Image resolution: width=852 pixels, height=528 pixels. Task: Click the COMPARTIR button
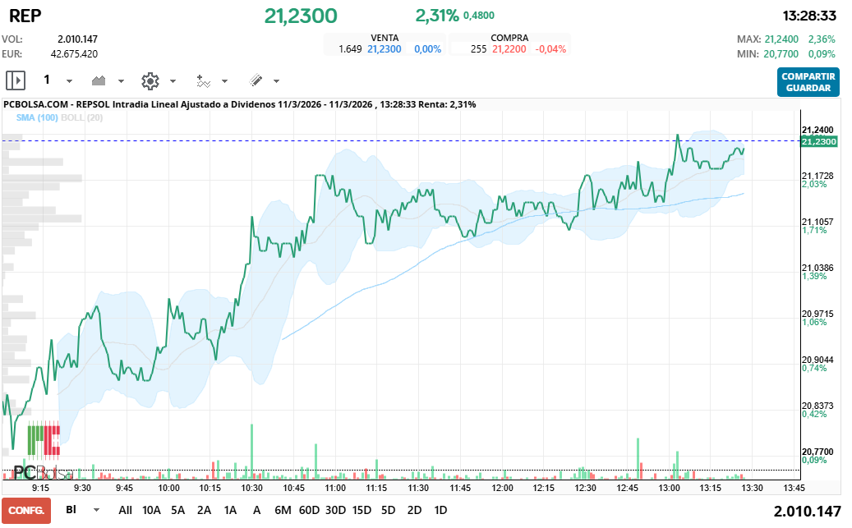(808, 76)
